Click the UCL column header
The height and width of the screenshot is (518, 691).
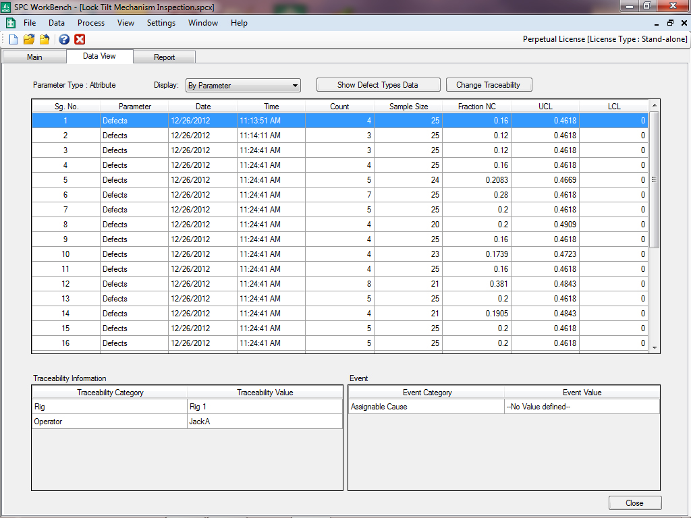click(545, 107)
